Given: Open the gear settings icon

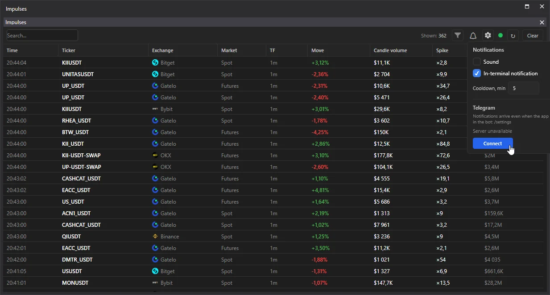Looking at the screenshot, I should tap(488, 36).
